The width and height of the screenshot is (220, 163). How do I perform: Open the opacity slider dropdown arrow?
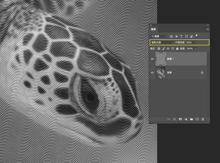pyautogui.click(x=196, y=42)
